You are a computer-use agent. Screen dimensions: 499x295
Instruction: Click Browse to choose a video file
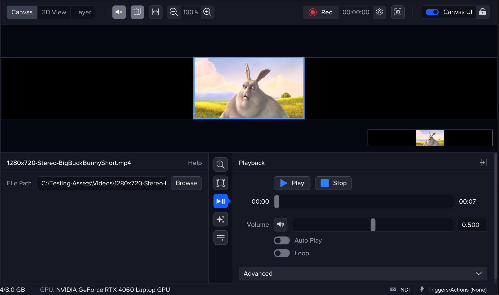point(186,183)
